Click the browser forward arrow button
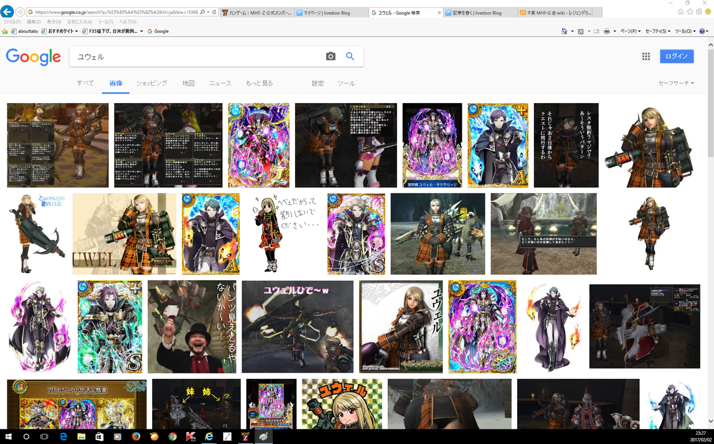 pos(20,12)
